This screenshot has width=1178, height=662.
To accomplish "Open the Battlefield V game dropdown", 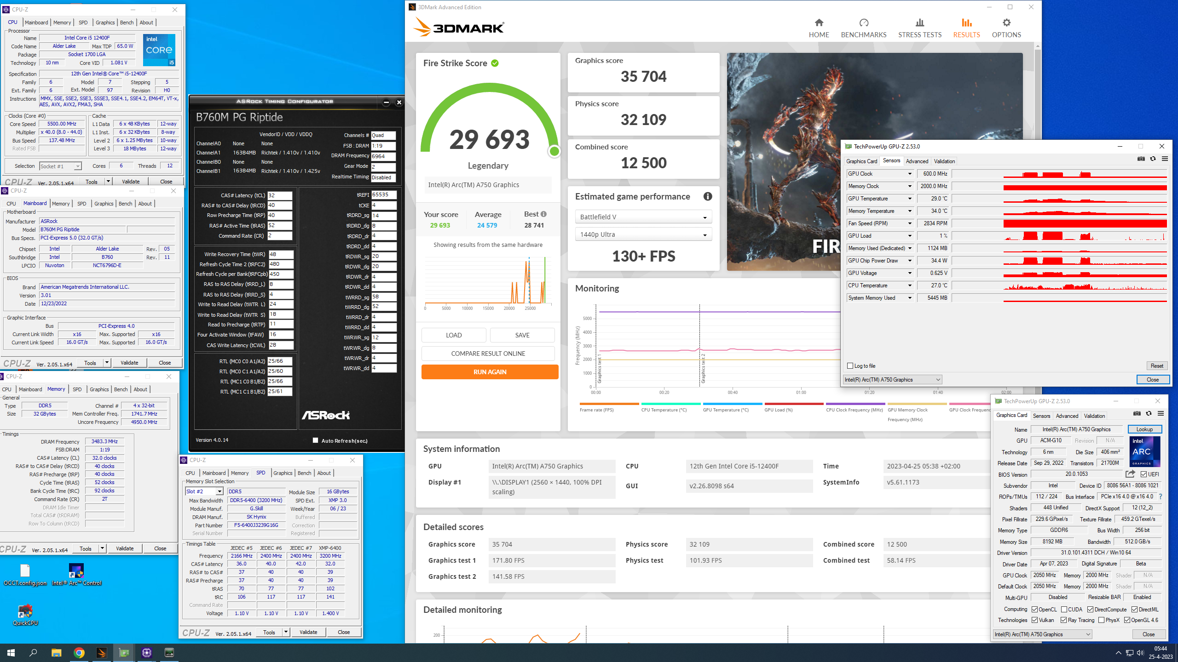I will point(643,217).
